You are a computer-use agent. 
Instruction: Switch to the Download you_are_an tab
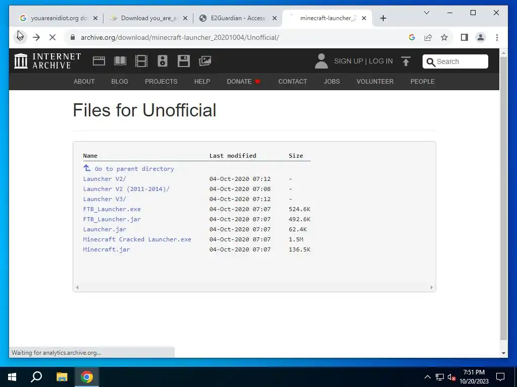(148, 18)
